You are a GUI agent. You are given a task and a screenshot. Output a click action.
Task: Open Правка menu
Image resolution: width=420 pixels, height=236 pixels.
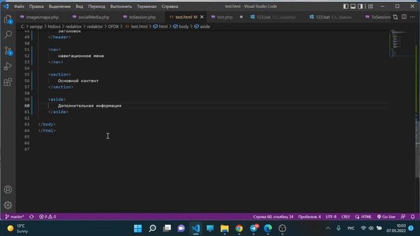point(37,6)
